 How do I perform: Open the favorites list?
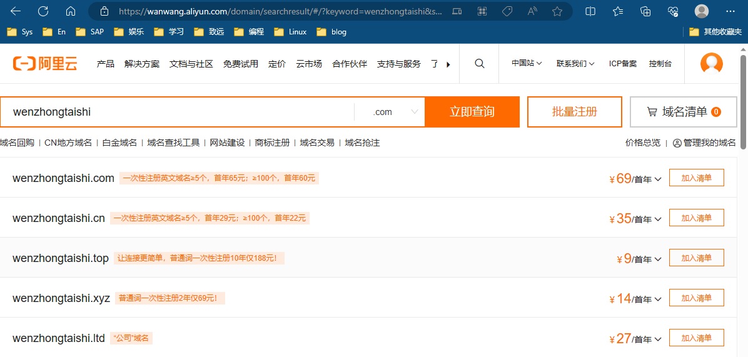pos(618,11)
